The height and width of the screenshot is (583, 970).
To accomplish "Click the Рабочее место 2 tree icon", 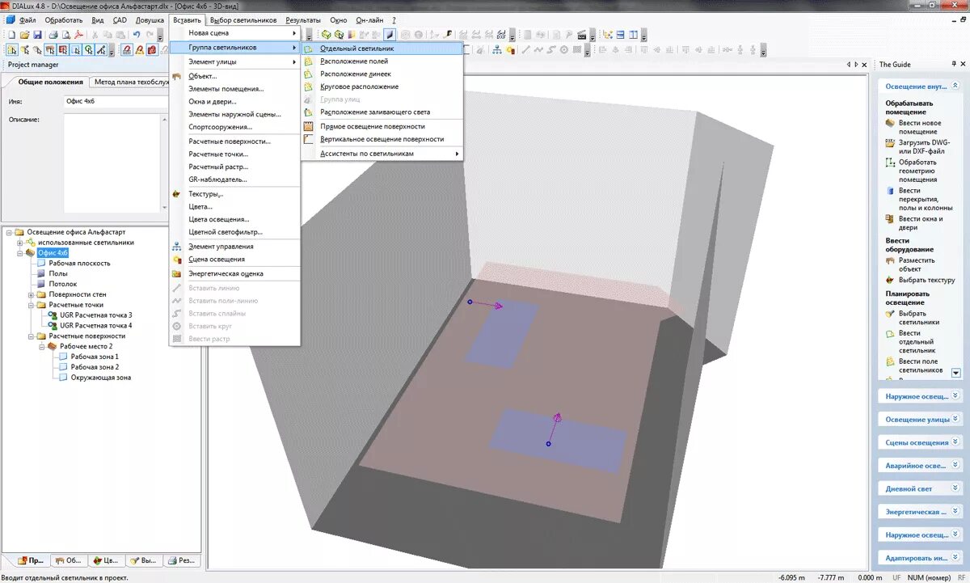I will click(53, 346).
